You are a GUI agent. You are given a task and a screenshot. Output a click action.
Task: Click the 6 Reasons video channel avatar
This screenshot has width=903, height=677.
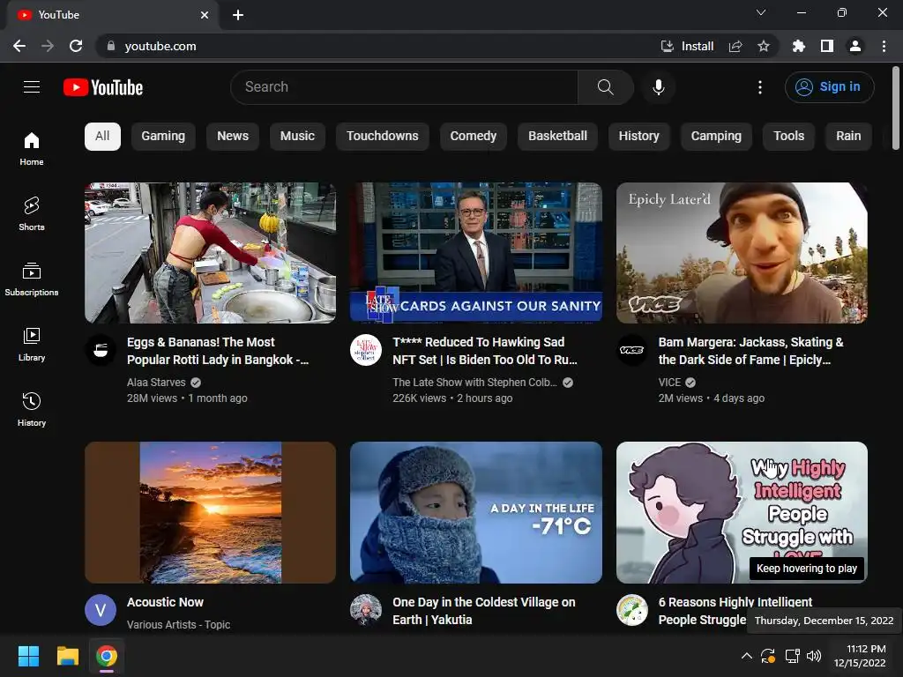[631, 610]
